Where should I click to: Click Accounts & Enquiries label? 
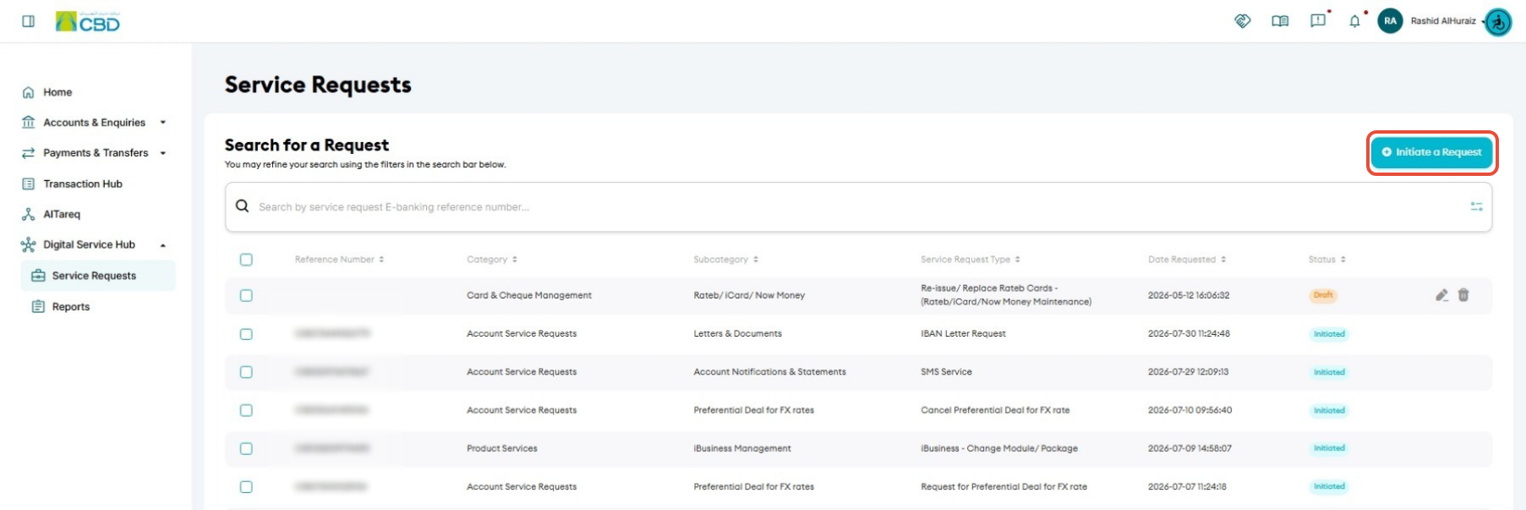[94, 123]
